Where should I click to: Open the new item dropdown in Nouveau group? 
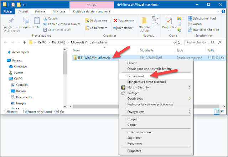155,18
